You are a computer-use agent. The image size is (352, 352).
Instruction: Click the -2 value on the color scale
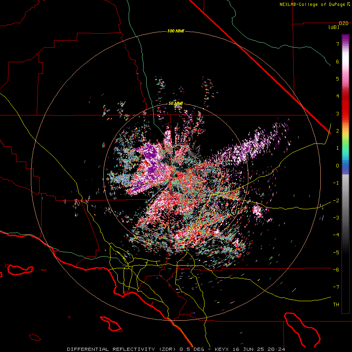pos(336,201)
